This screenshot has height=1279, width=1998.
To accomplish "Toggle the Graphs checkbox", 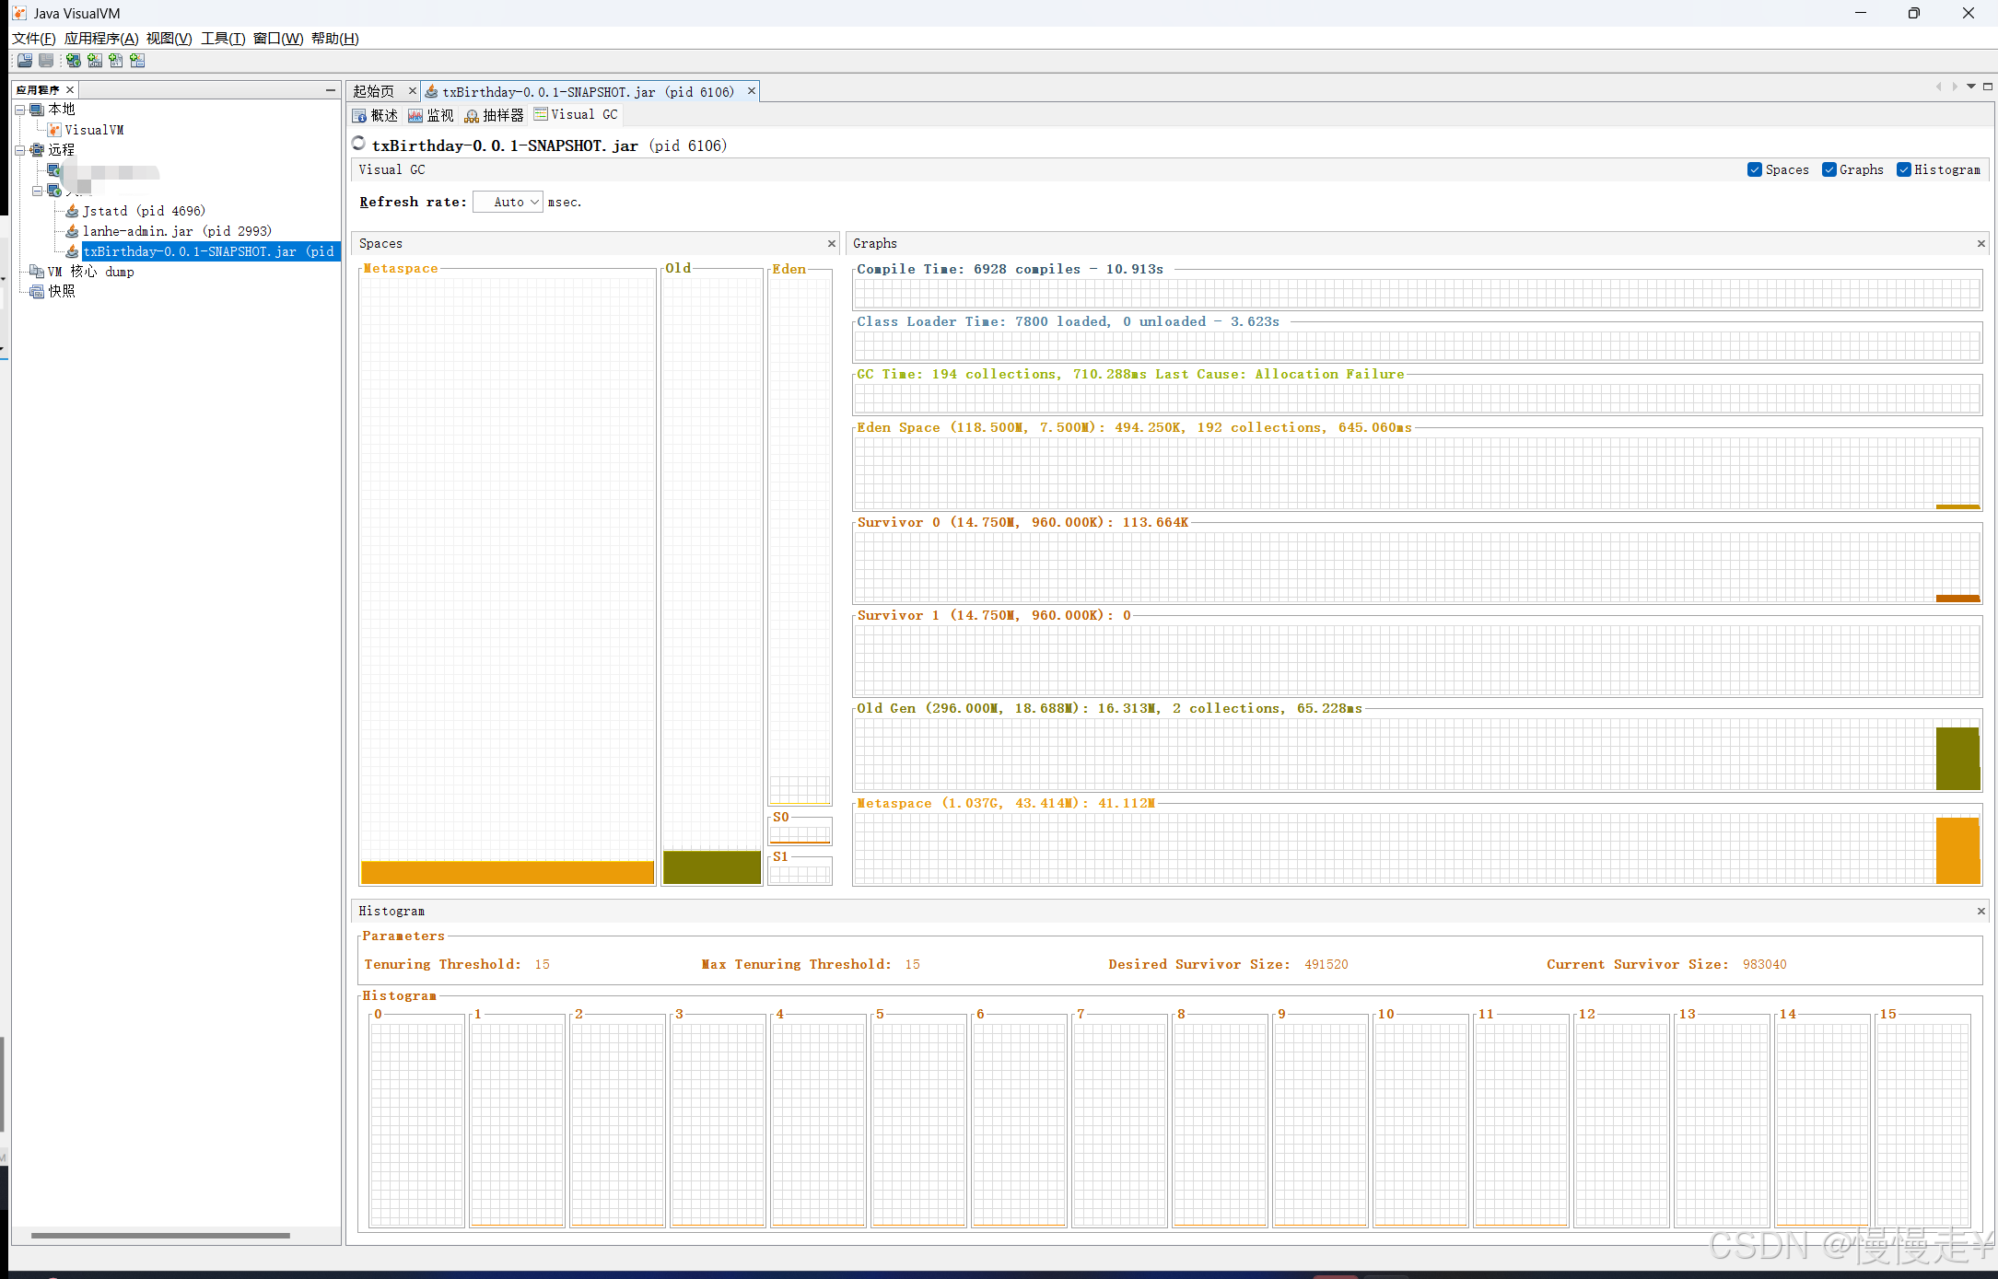I will pyautogui.click(x=1829, y=169).
